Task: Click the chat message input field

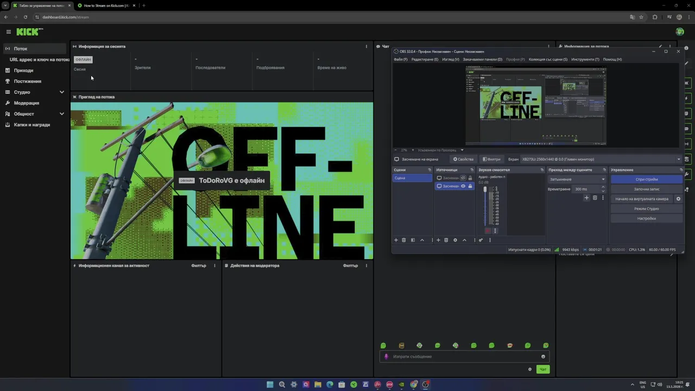Action: coord(464,357)
